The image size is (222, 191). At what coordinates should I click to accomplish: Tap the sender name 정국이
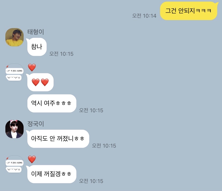pos(36,124)
